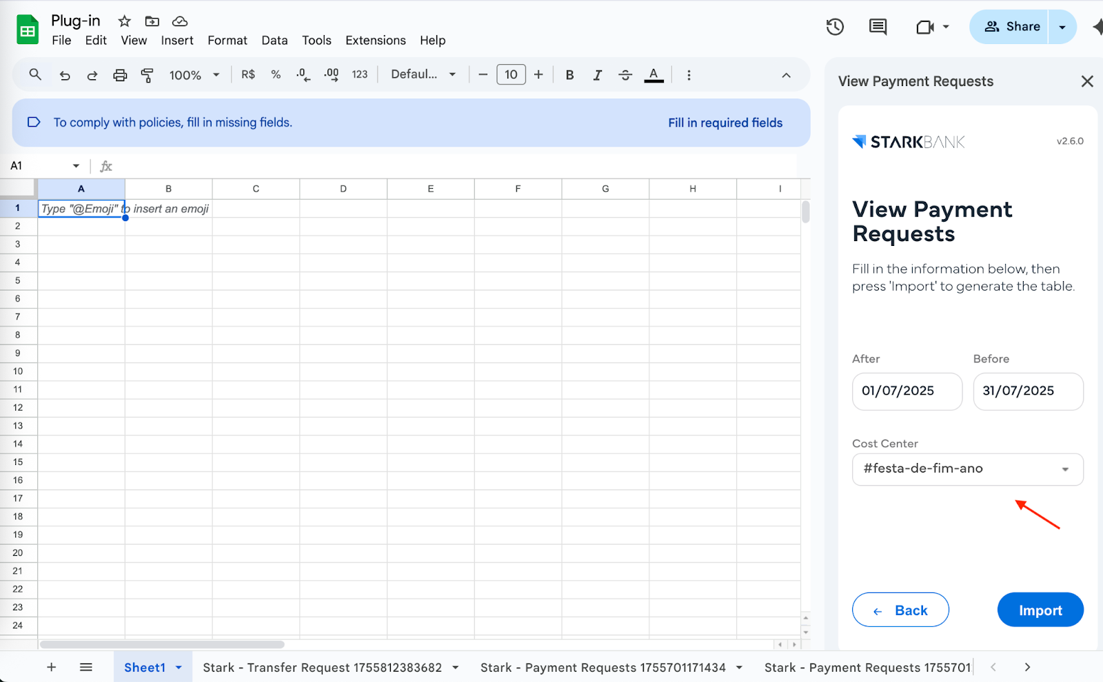Open the View menu
This screenshot has width=1103, height=682.
pyautogui.click(x=134, y=41)
